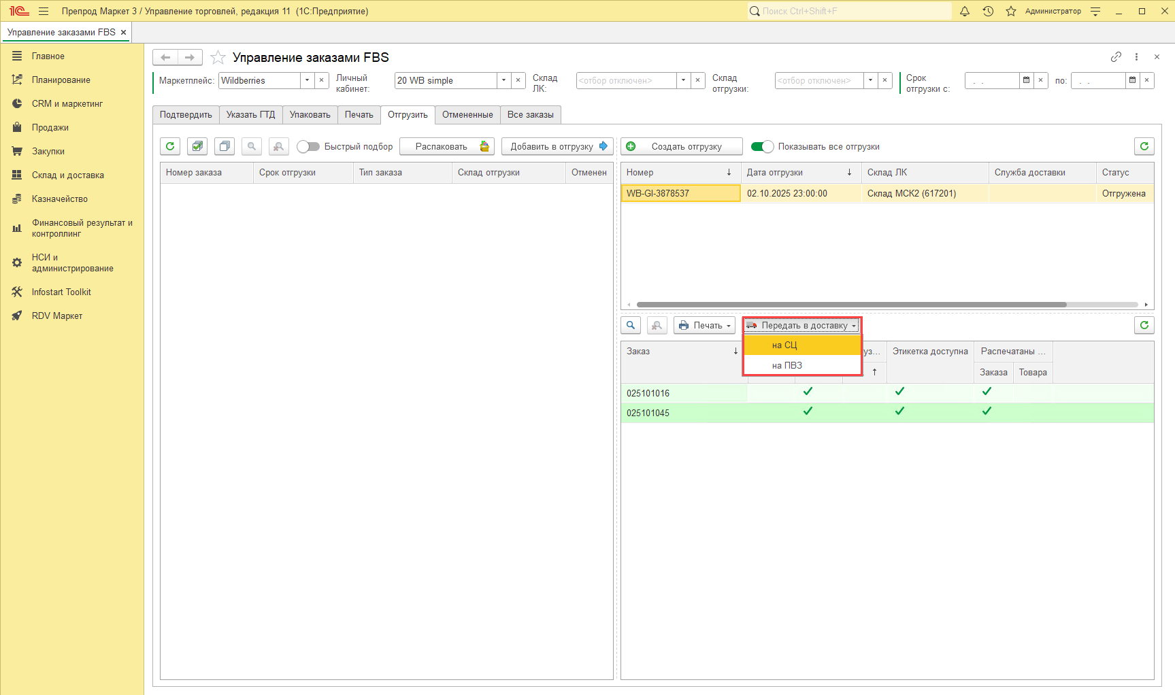Expand the Личный кабинет dropdown

[x=503, y=80]
